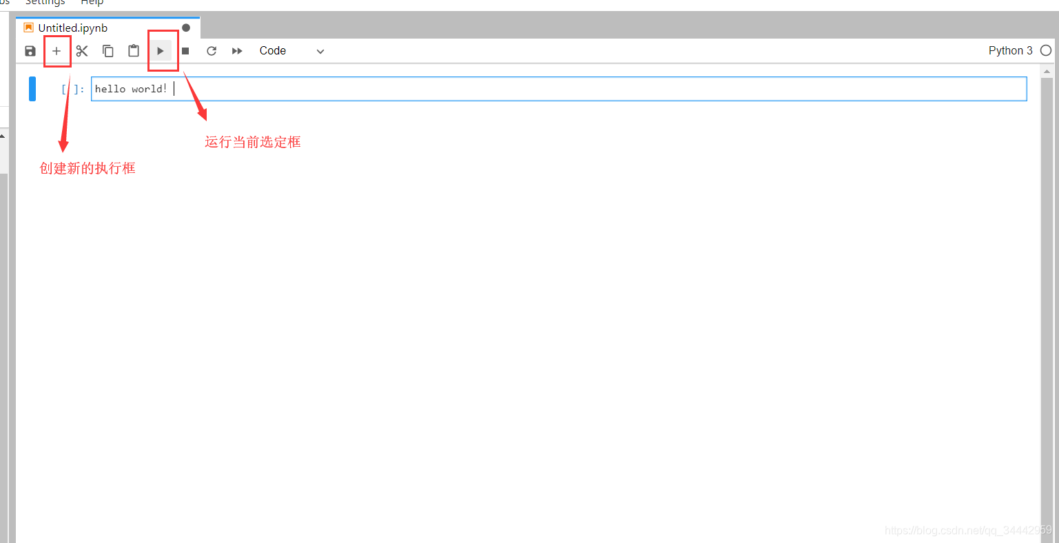
Task: Click the empty cell execution prompt
Action: [72, 89]
